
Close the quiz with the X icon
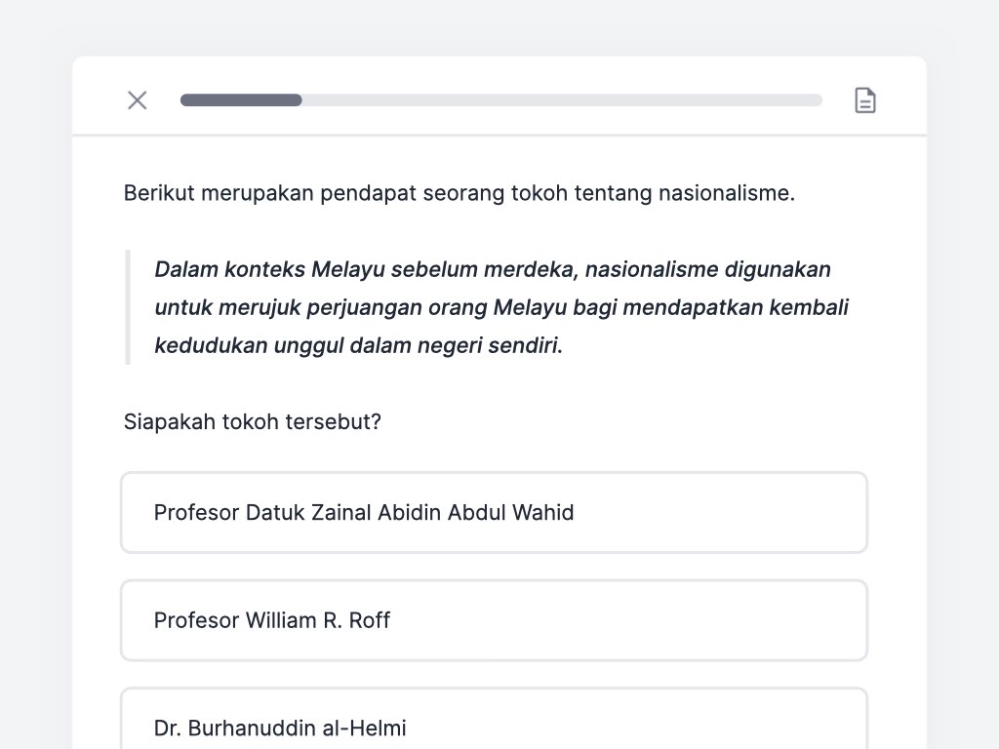137,100
